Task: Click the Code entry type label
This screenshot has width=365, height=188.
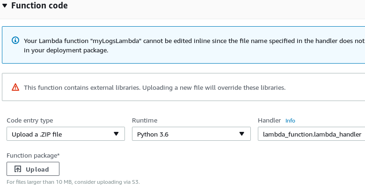Action: (x=30, y=120)
